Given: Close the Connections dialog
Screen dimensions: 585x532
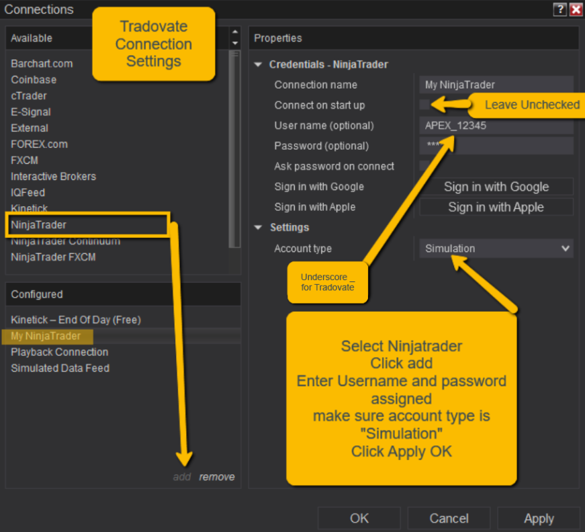Looking at the screenshot, I should point(576,9).
